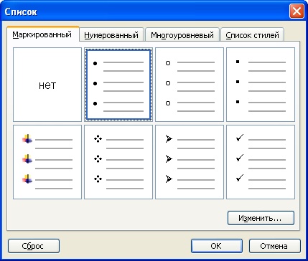The image size is (308, 261).
Task: Select the colorful picture bullet style
Action: (x=47, y=162)
